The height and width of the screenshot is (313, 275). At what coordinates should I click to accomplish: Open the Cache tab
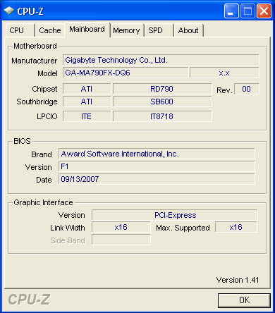[50, 30]
